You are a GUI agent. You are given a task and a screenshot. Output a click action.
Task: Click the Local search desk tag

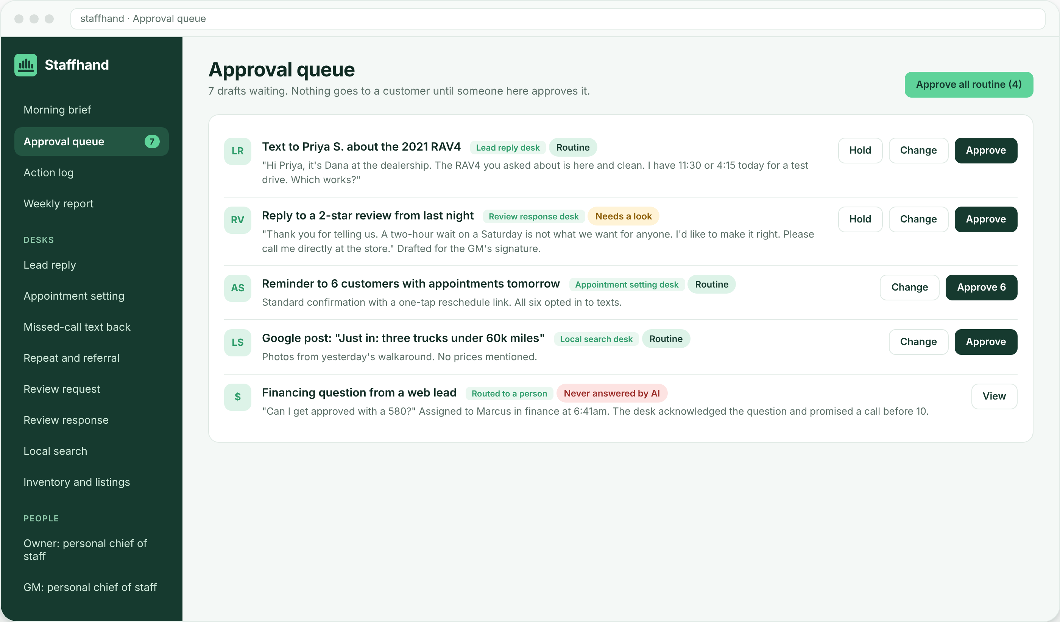[x=596, y=339]
